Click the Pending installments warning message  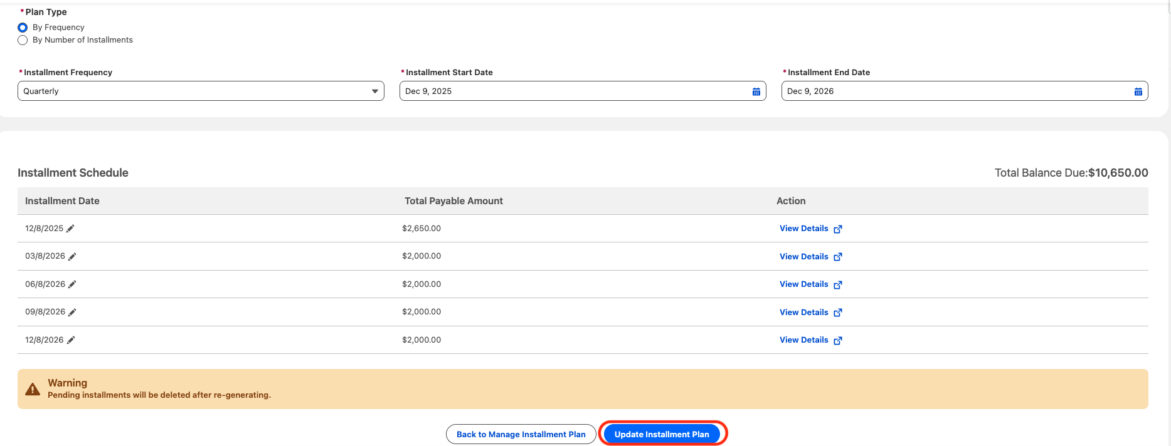[159, 395]
